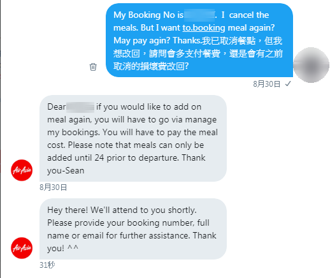Click the Chinese text 取消的損壞費改回
330x278 pixels.
point(148,66)
